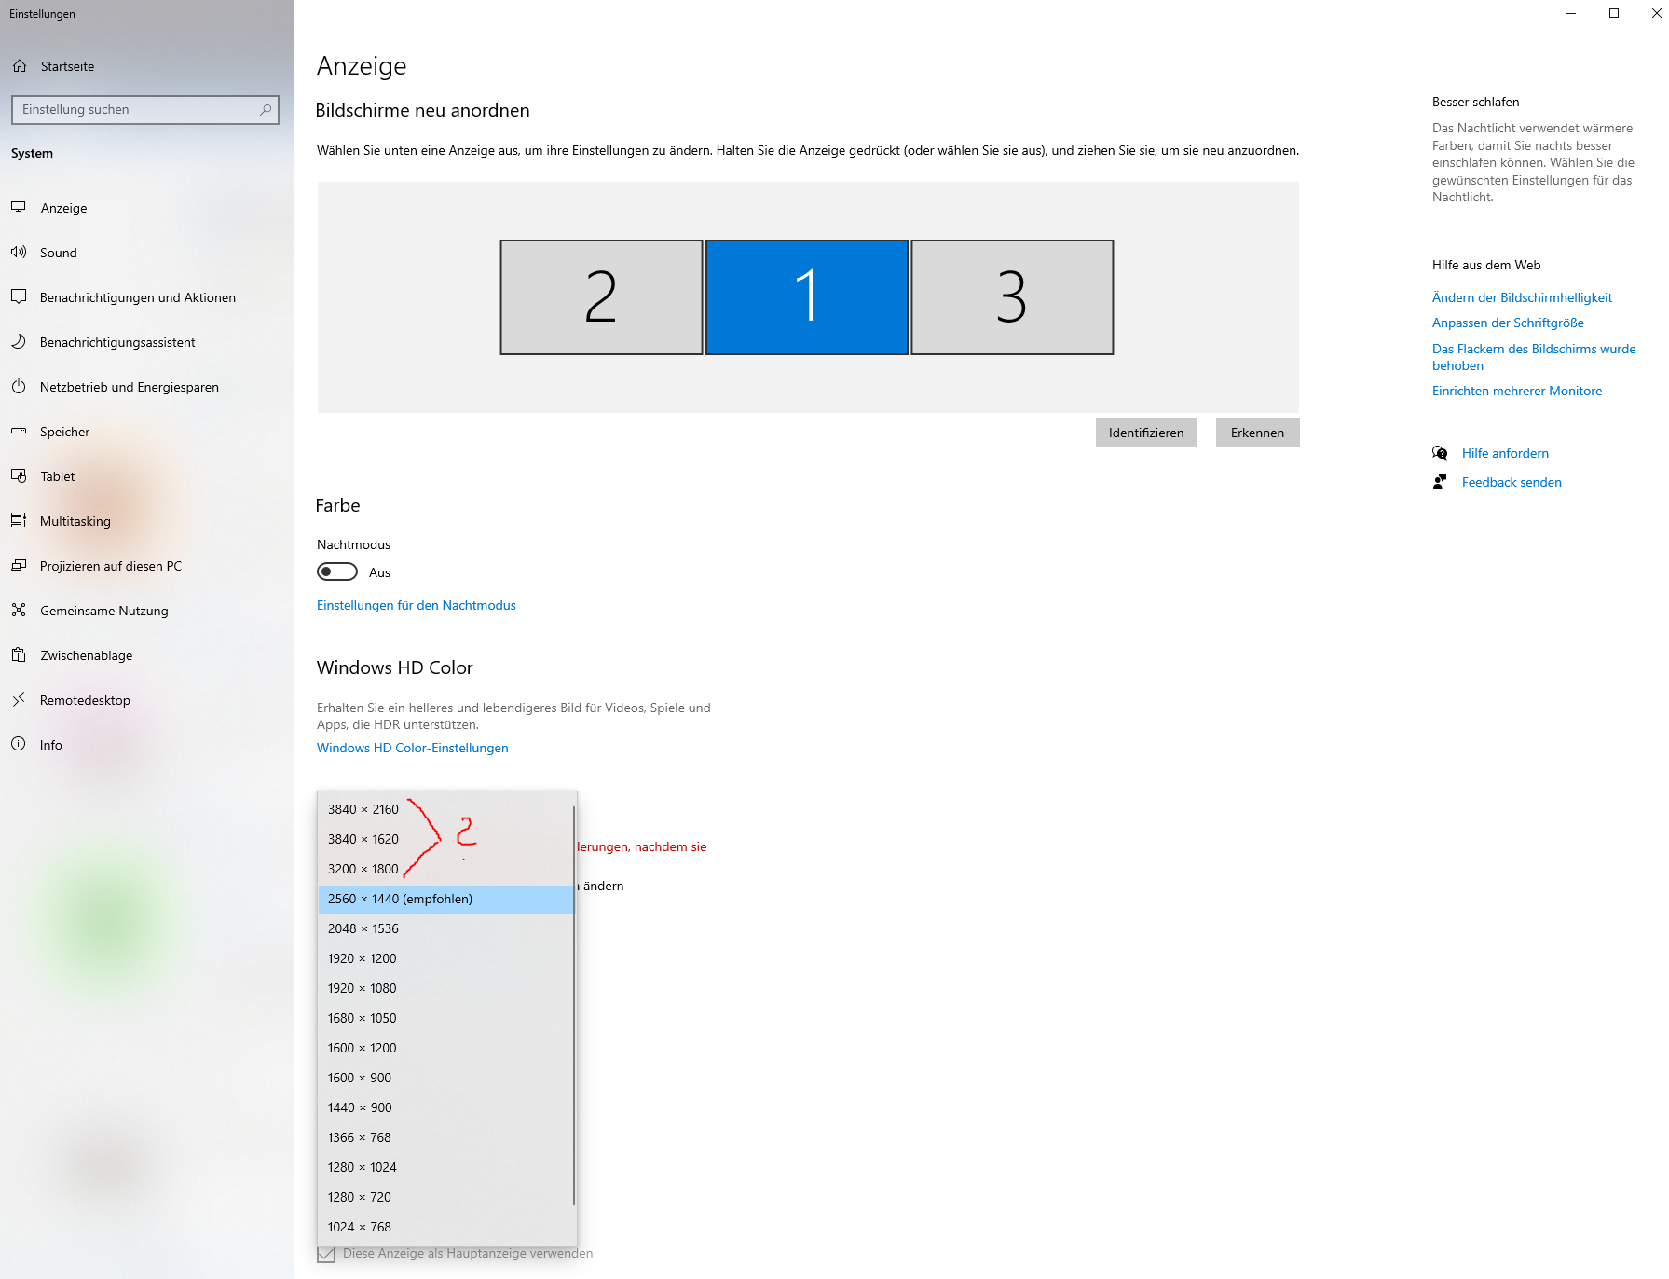
Task: Open the Multitasking settings page
Action: pyautogui.click(x=147, y=521)
